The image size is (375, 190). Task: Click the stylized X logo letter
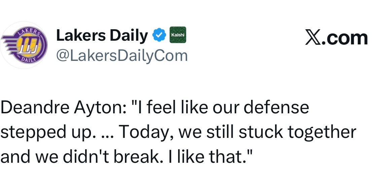312,38
